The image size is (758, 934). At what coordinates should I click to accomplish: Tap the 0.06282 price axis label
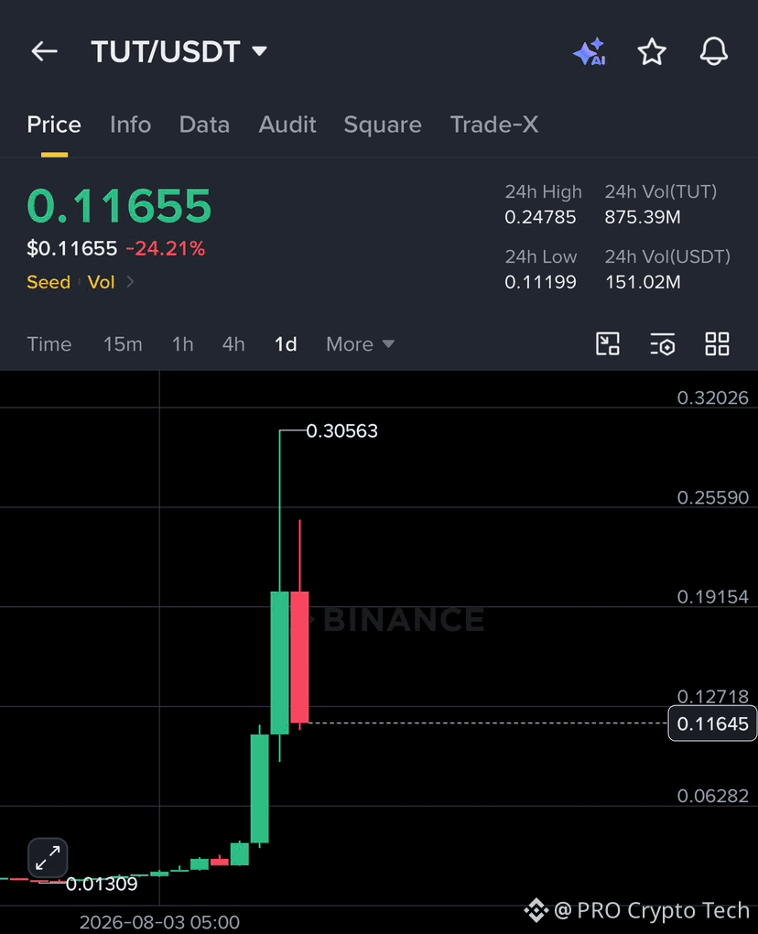tap(713, 796)
